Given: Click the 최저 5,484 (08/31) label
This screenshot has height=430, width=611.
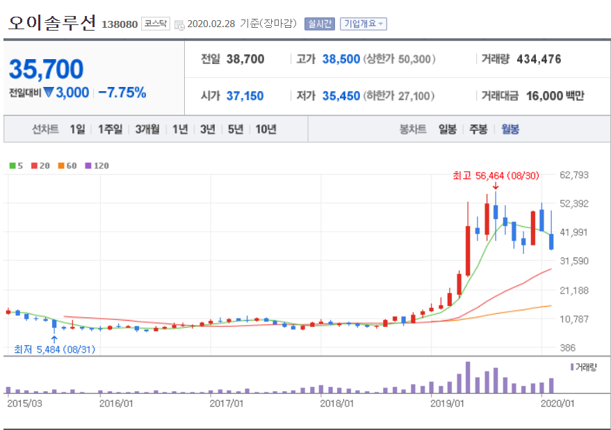Looking at the screenshot, I should [x=54, y=349].
